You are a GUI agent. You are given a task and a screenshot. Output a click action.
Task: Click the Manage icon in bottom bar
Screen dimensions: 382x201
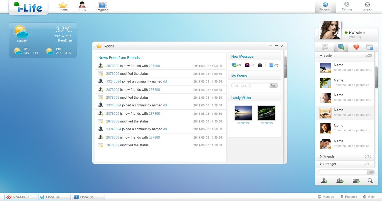coord(320,197)
